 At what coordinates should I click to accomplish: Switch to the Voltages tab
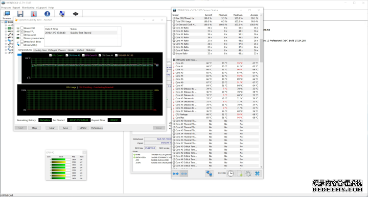tap(52, 50)
